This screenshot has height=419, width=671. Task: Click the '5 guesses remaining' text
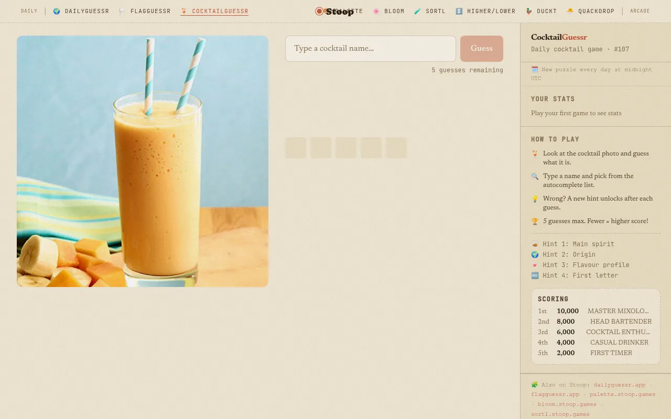click(x=467, y=70)
